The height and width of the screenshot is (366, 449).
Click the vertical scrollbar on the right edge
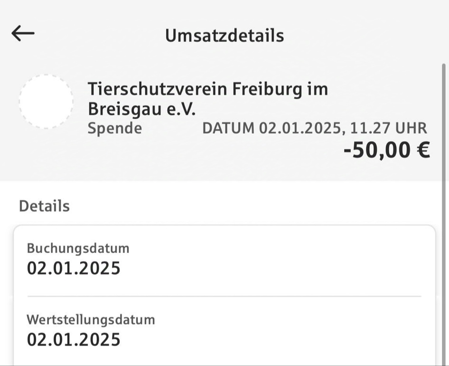point(444,190)
